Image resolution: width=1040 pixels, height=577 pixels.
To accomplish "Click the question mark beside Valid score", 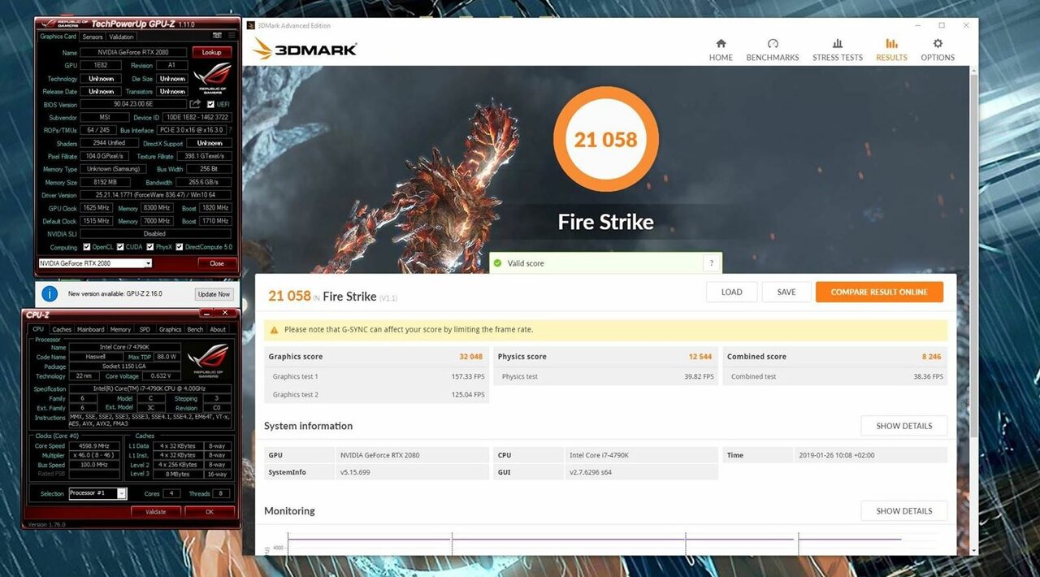I will coord(712,263).
